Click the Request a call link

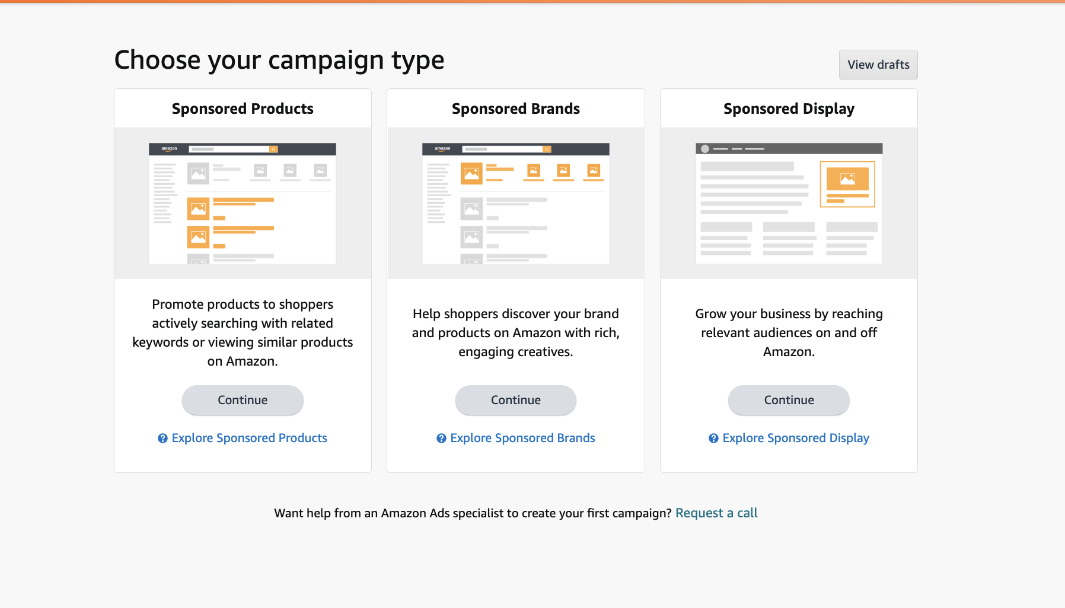tap(716, 513)
